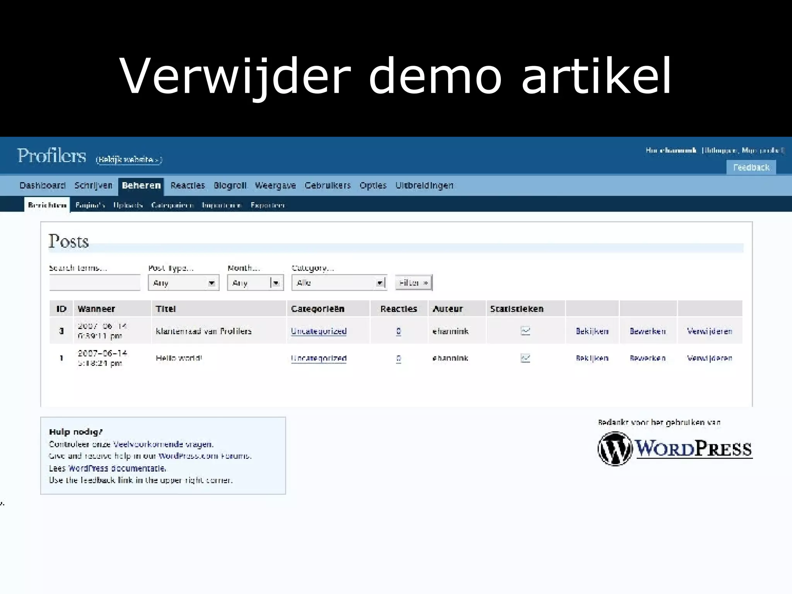Click the Uitloggen link
Viewport: 792px width, 594px height.
(720, 150)
